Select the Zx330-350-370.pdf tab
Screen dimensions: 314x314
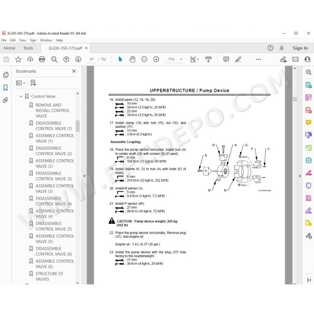coord(65,48)
